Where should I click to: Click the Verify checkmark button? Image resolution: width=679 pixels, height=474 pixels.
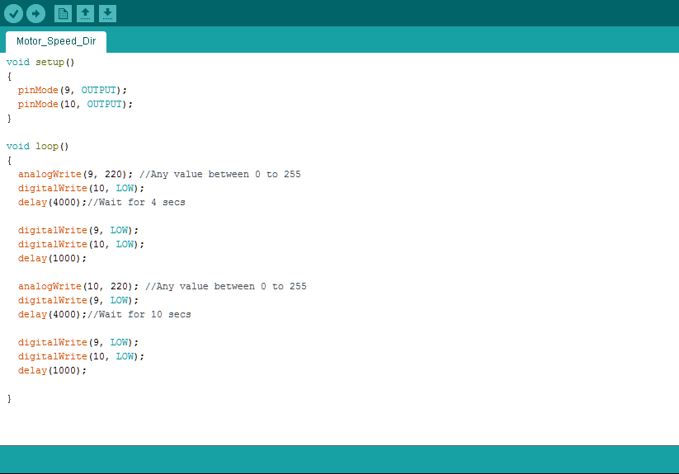[13, 13]
